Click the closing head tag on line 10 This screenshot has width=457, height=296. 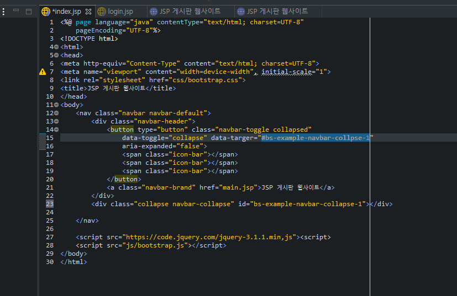(x=73, y=96)
